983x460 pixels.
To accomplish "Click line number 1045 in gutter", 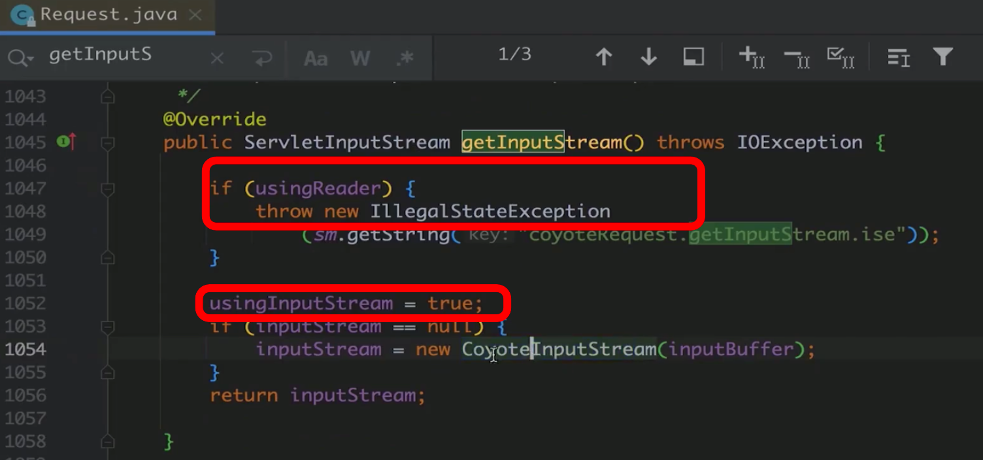I will pos(25,142).
